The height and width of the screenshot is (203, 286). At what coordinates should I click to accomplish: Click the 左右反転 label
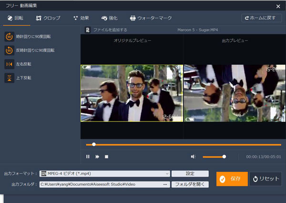click(x=24, y=64)
